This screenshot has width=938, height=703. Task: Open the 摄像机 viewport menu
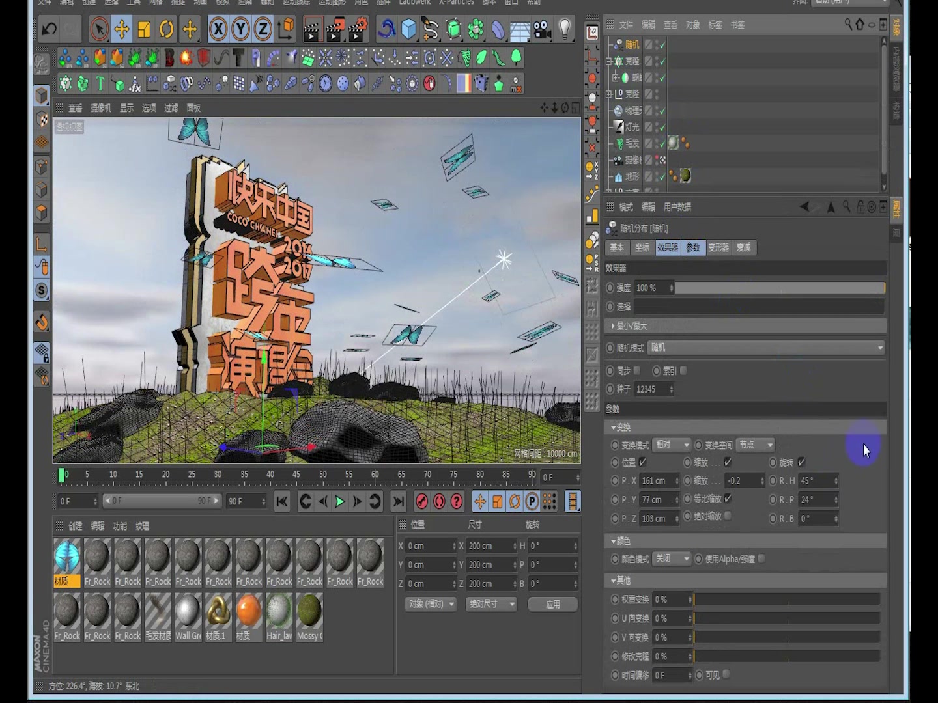[100, 108]
